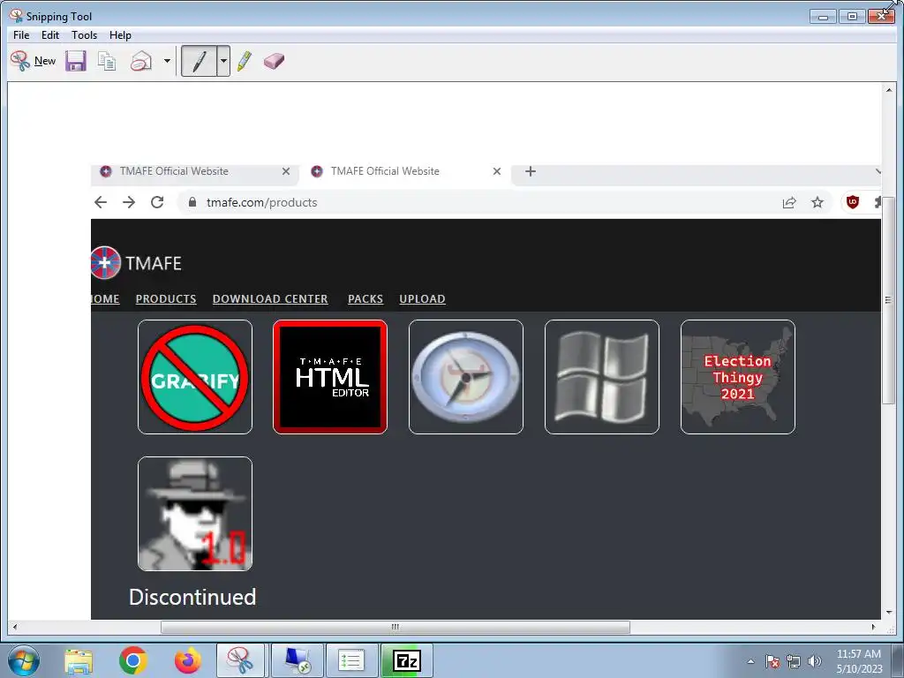Open the File menu
The width and height of the screenshot is (904, 678).
[x=21, y=35]
